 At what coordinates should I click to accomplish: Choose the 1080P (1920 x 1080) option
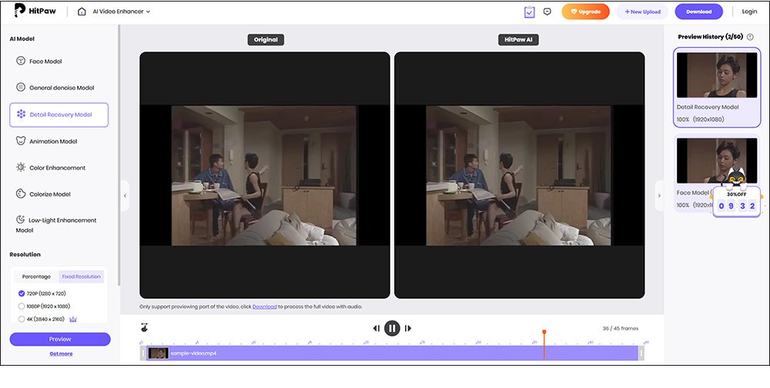tap(44, 307)
